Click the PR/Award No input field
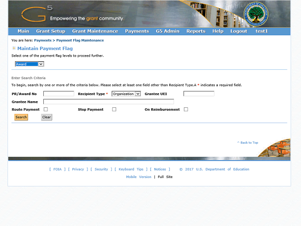The image size is (301, 226). [x=59, y=94]
